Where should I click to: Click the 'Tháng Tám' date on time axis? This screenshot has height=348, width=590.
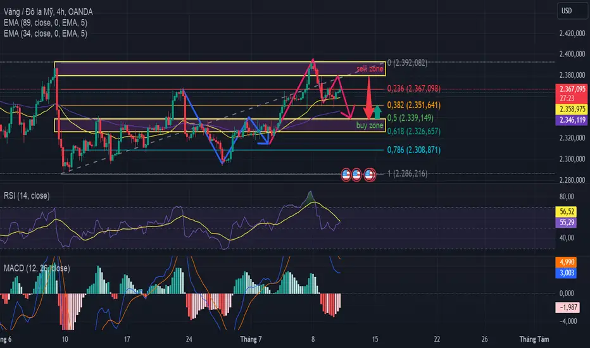click(x=534, y=339)
